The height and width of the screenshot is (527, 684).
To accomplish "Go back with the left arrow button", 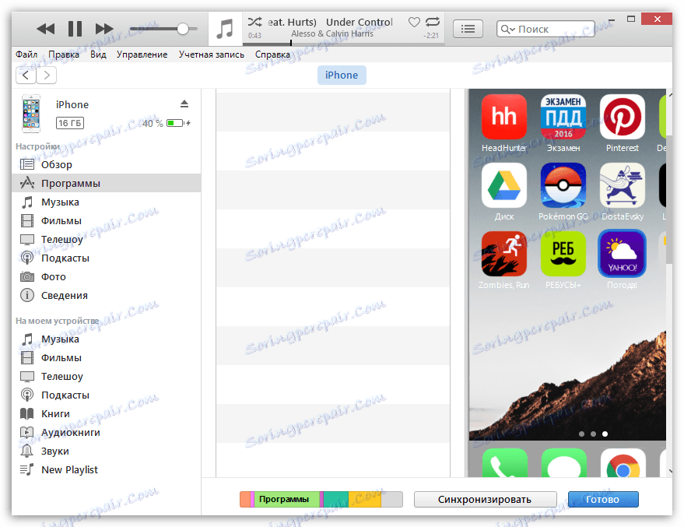I will coord(26,76).
